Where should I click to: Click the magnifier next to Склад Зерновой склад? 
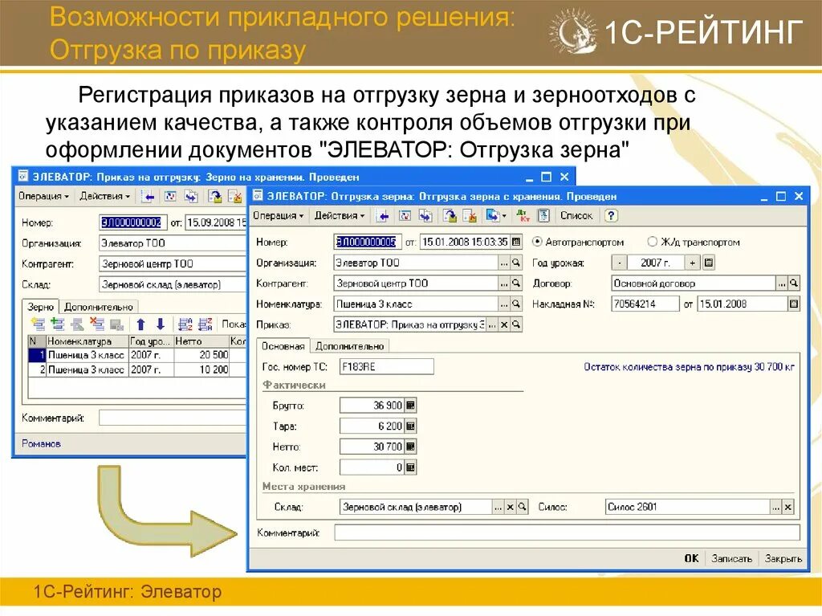(x=522, y=507)
